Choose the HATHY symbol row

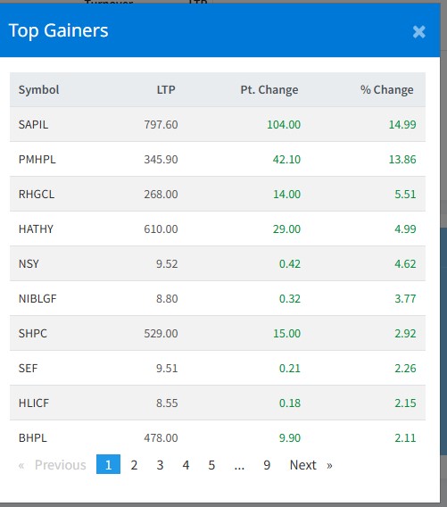coord(218,229)
